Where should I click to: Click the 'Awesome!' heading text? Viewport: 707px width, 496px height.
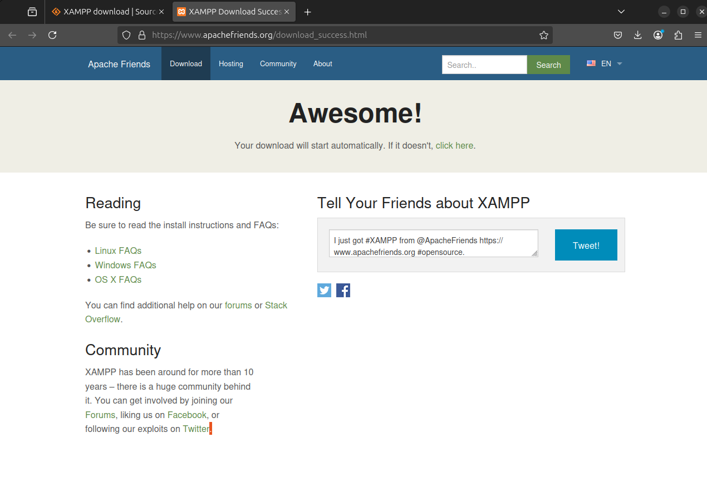pos(355,113)
